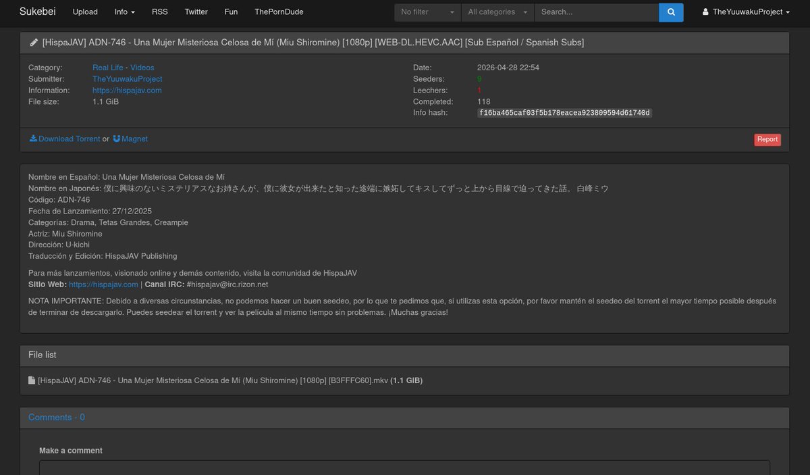Open the Upload page
Viewport: 810px width, 475px height.
[85, 12]
